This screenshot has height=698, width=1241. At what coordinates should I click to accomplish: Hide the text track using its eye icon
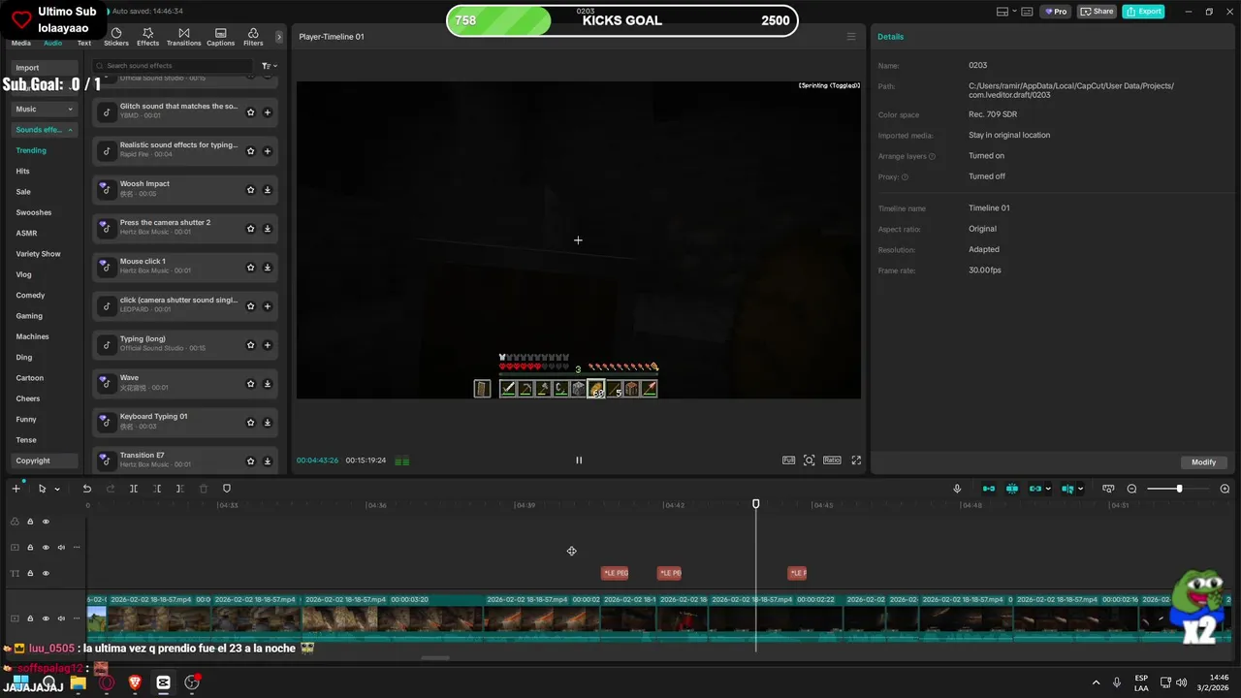tap(46, 574)
